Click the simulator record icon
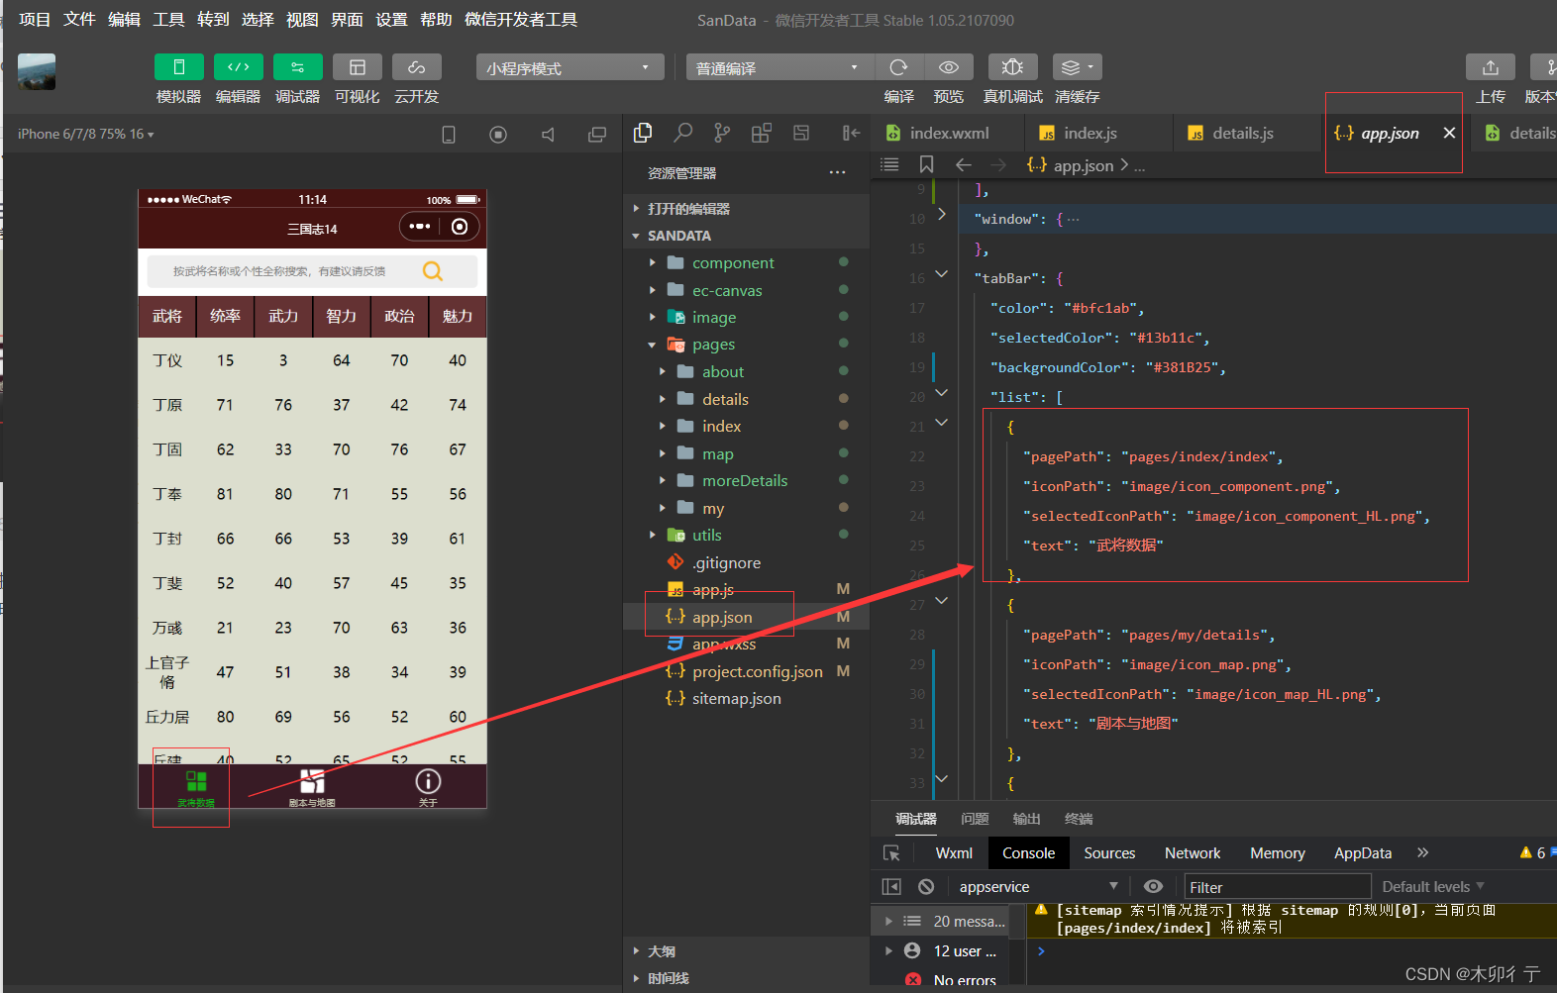The width and height of the screenshot is (1557, 993). click(x=498, y=135)
